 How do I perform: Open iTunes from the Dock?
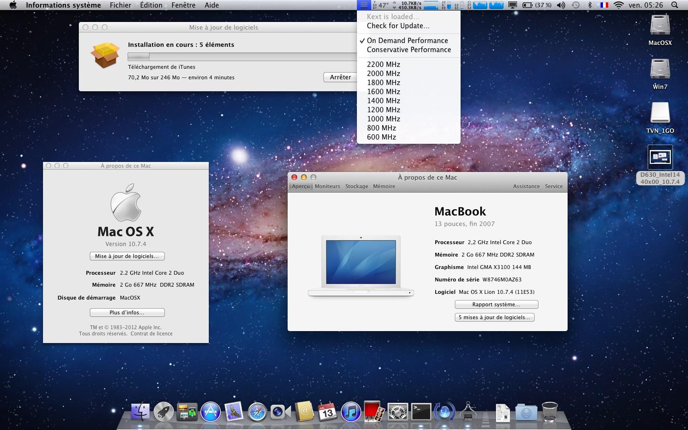click(350, 411)
